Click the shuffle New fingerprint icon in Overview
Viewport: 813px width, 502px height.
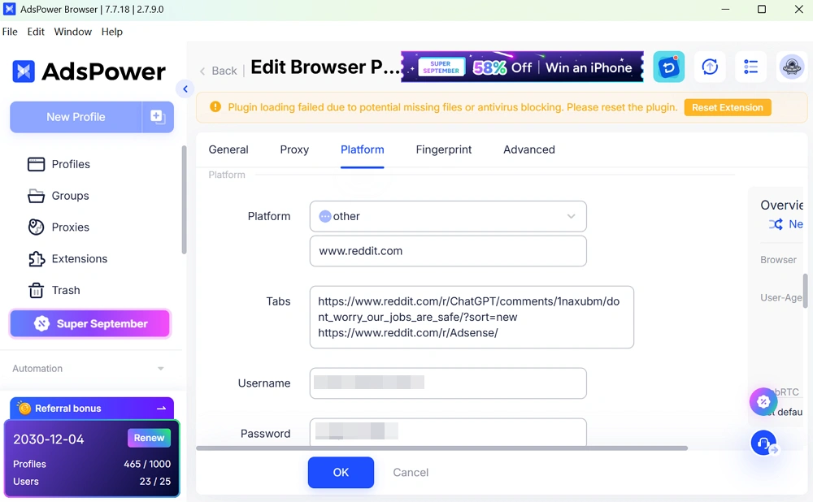(x=776, y=224)
